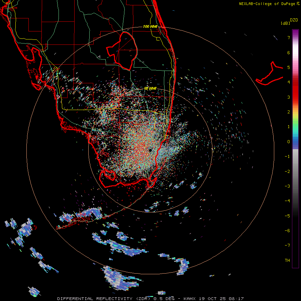Click the 3 dB label on colorbar
Screen dimensions: 301x301
pyautogui.click(x=289, y=97)
